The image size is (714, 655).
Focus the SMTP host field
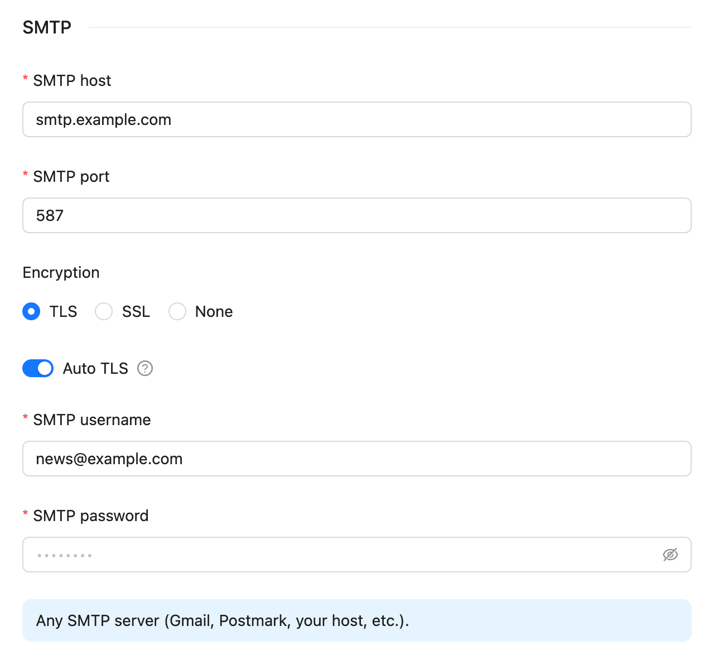pos(357,119)
